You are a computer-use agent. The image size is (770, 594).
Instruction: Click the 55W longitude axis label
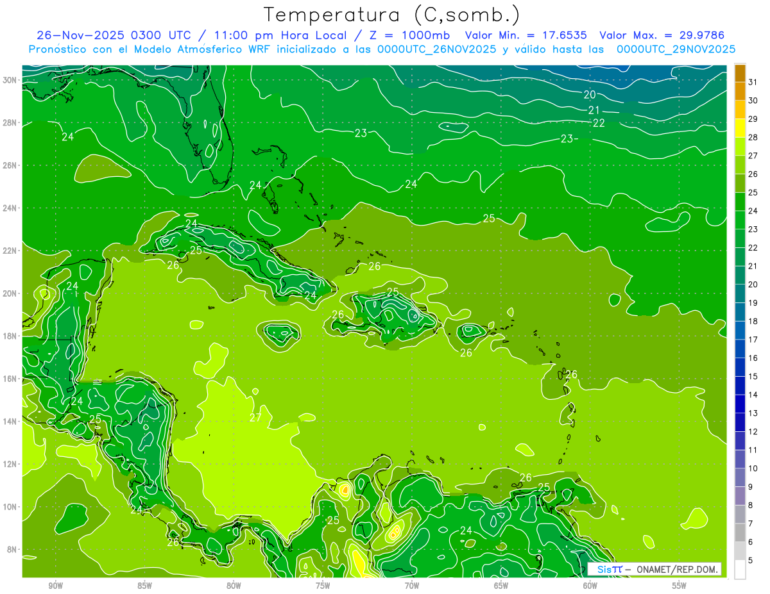pyautogui.click(x=680, y=586)
